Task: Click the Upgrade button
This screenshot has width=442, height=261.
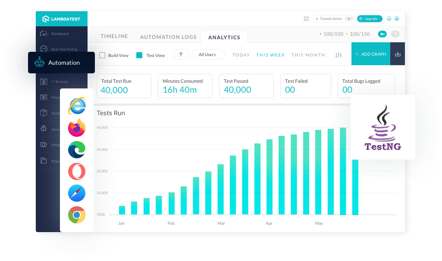Action: [x=370, y=19]
